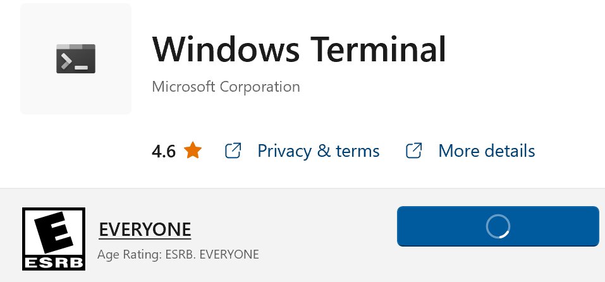Click the loading spinner in blue button
Screen dimensions: 605x282
(x=498, y=226)
